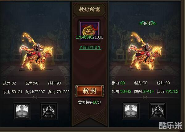
Task: Click the 17648591/1000 medal count
Action: click(x=89, y=37)
